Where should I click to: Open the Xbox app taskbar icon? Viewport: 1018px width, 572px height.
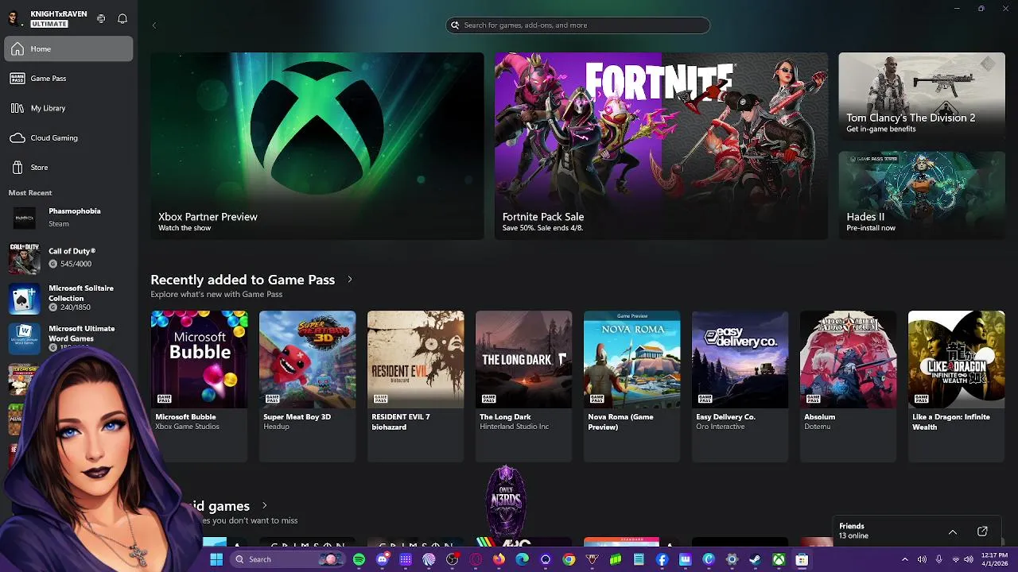click(x=779, y=559)
